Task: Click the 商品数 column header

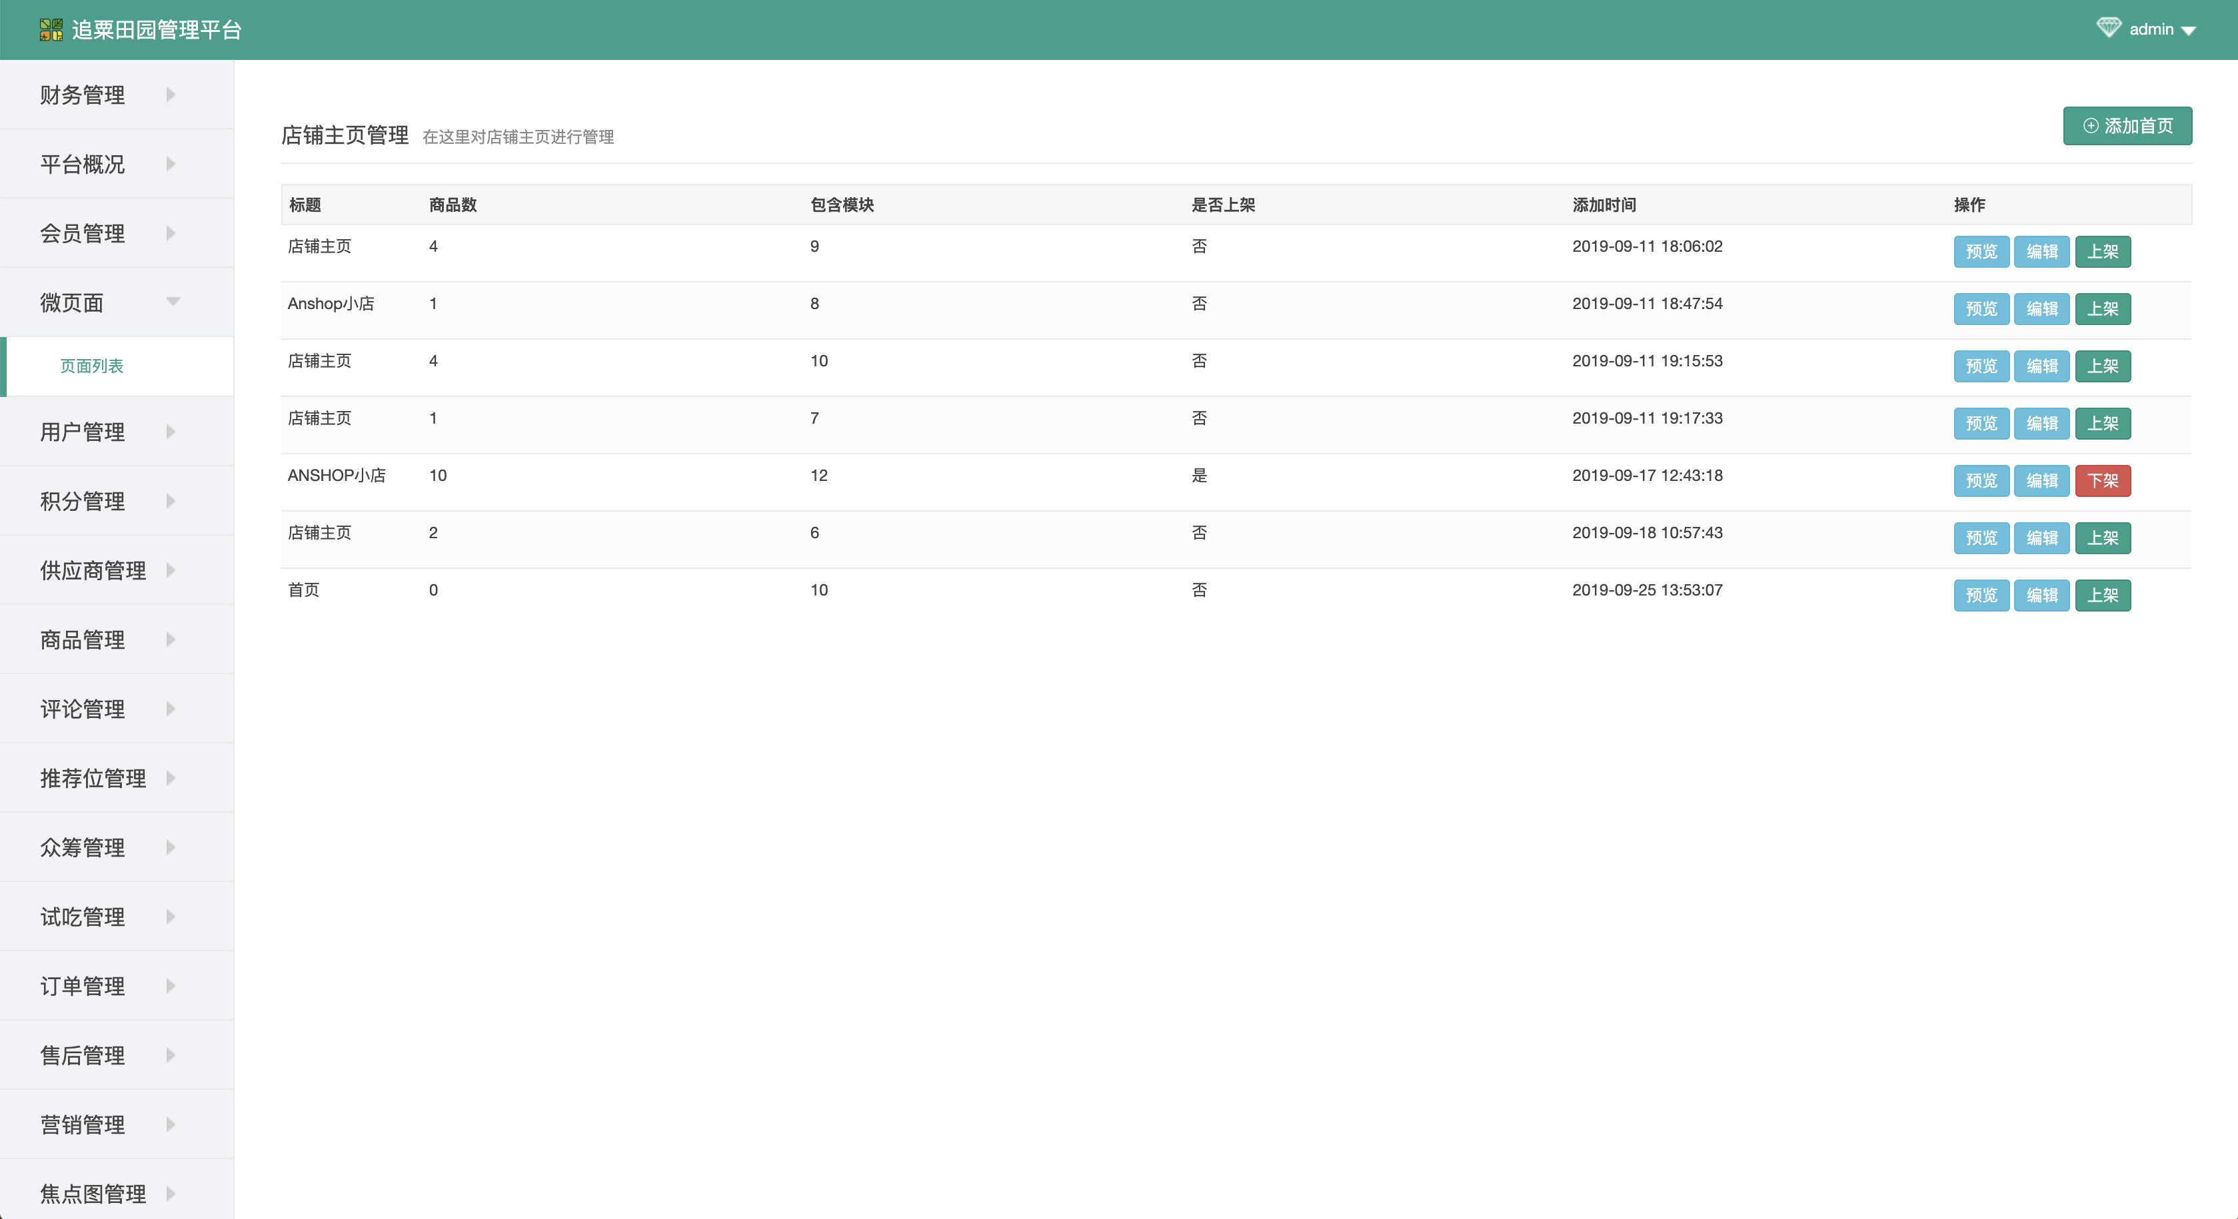Action: [453, 205]
